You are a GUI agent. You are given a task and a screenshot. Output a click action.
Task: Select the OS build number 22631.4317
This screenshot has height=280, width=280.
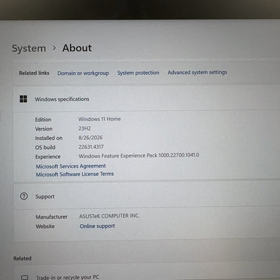pyautogui.click(x=91, y=147)
